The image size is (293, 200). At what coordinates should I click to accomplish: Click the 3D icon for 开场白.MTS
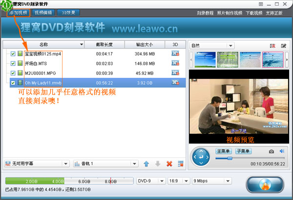175,63
